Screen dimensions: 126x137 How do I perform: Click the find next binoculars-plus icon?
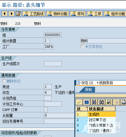pos(101,102)
